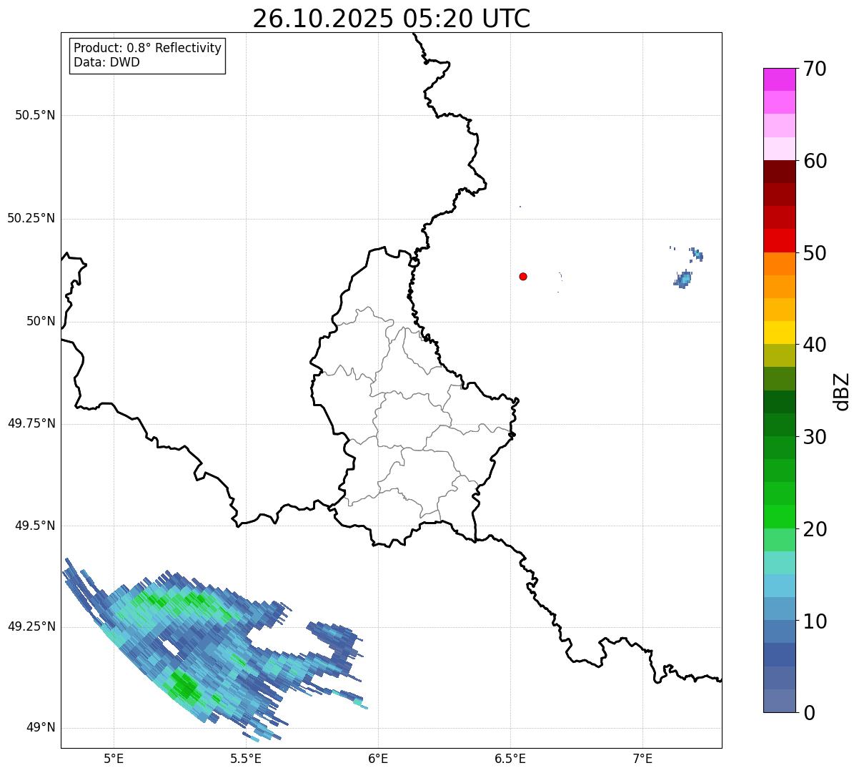Click the 49.75°N latitude label
The height and width of the screenshot is (773, 859).
point(31,423)
